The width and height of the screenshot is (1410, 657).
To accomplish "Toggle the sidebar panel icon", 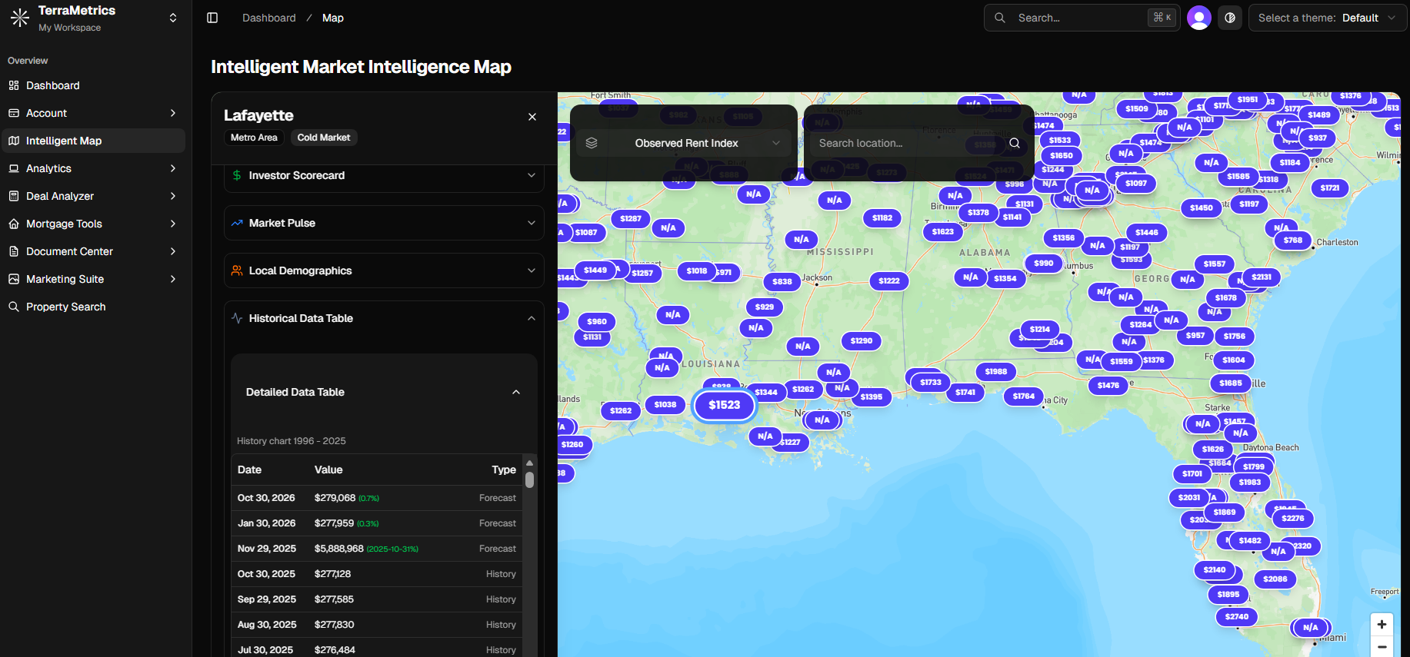I will (212, 18).
